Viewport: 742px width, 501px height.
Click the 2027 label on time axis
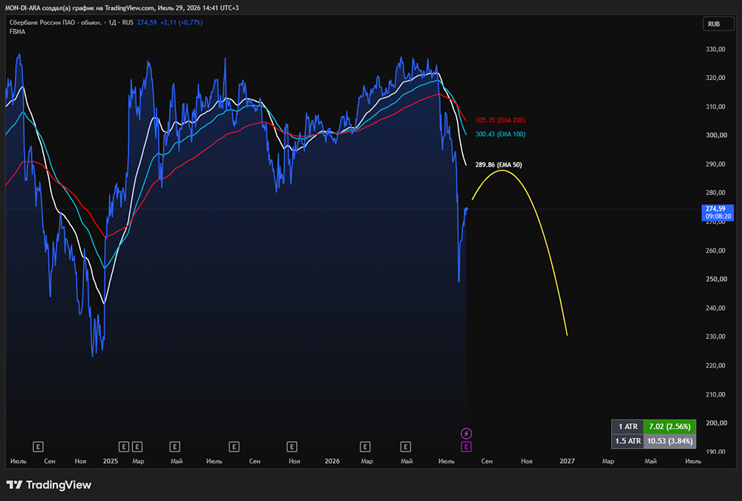[567, 461]
